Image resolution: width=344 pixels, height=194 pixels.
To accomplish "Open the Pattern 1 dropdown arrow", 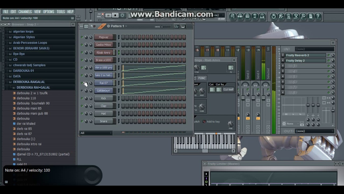I will click(x=126, y=26).
